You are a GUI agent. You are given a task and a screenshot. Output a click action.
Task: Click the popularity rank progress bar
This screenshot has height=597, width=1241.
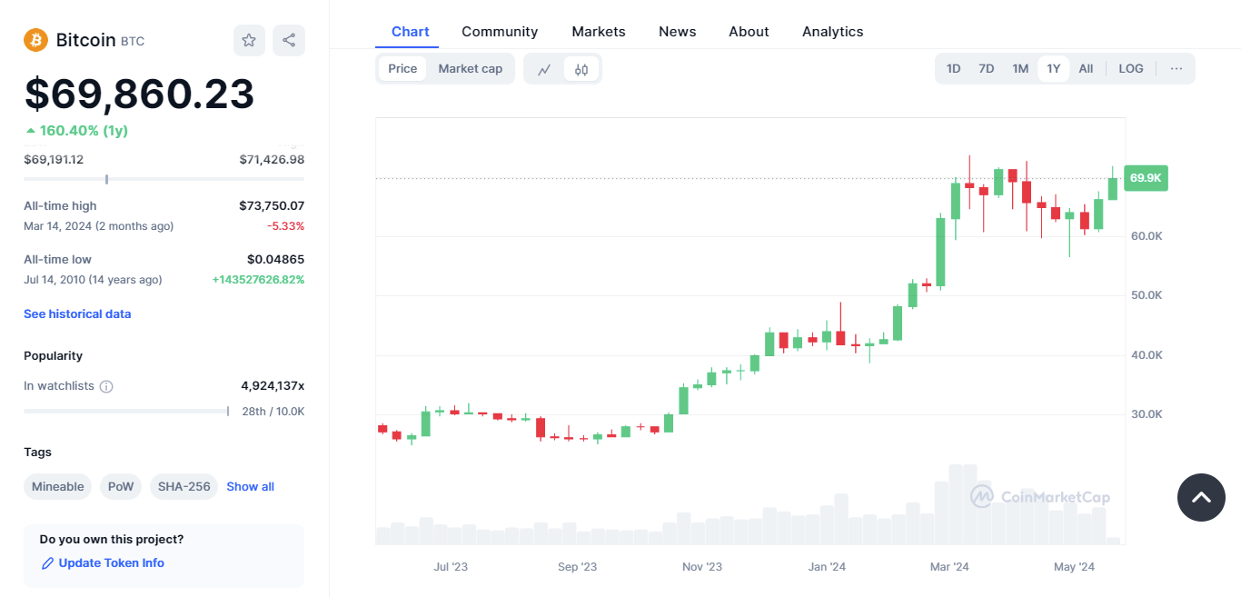[126, 412]
